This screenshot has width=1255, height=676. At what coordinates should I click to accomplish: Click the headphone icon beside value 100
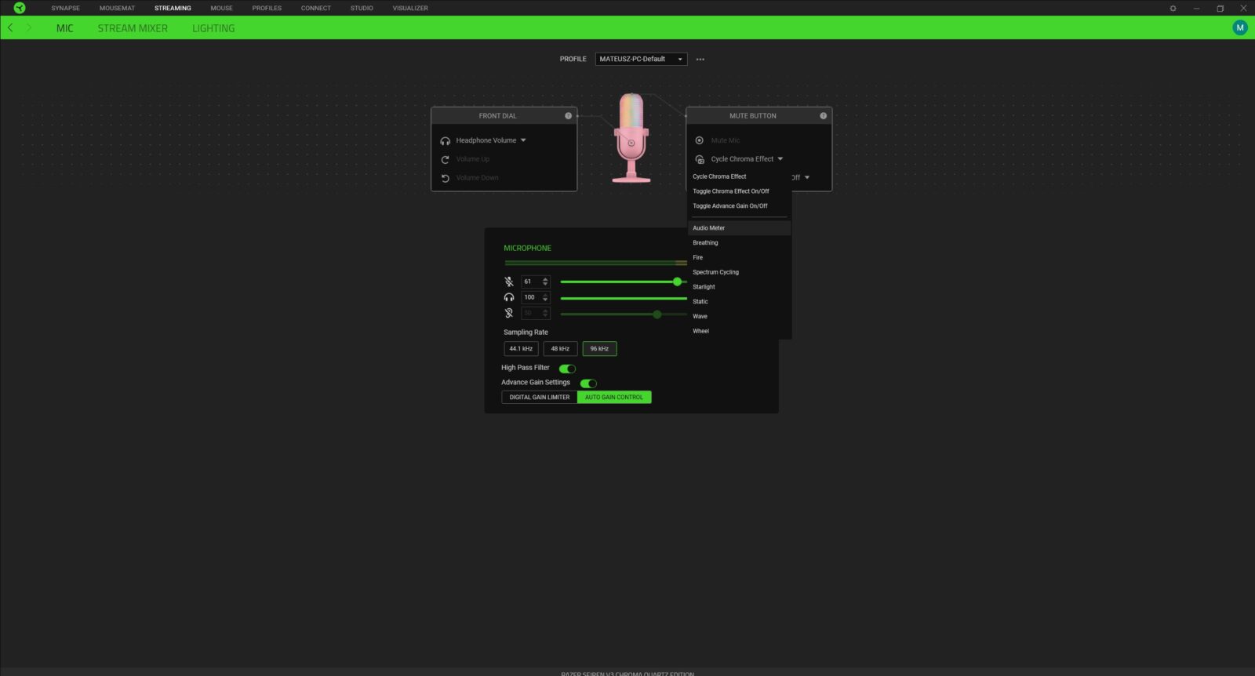(x=509, y=298)
